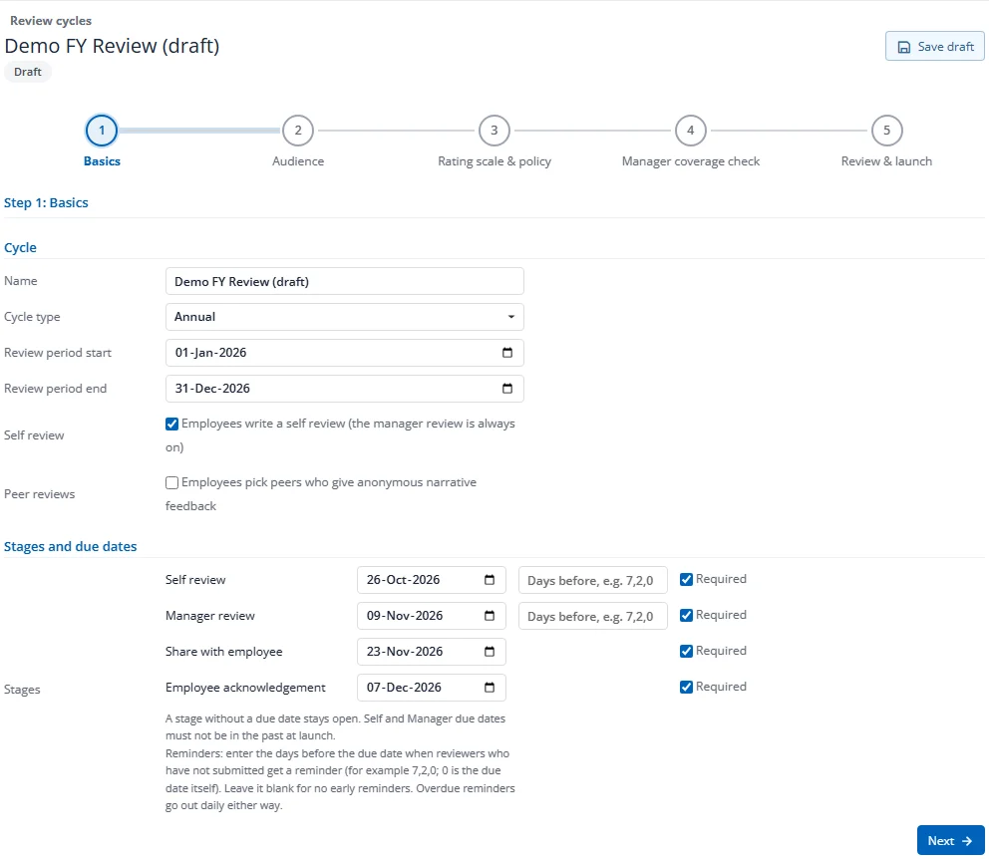Open the Cycle type dropdown
The width and height of the screenshot is (989, 859).
point(344,317)
